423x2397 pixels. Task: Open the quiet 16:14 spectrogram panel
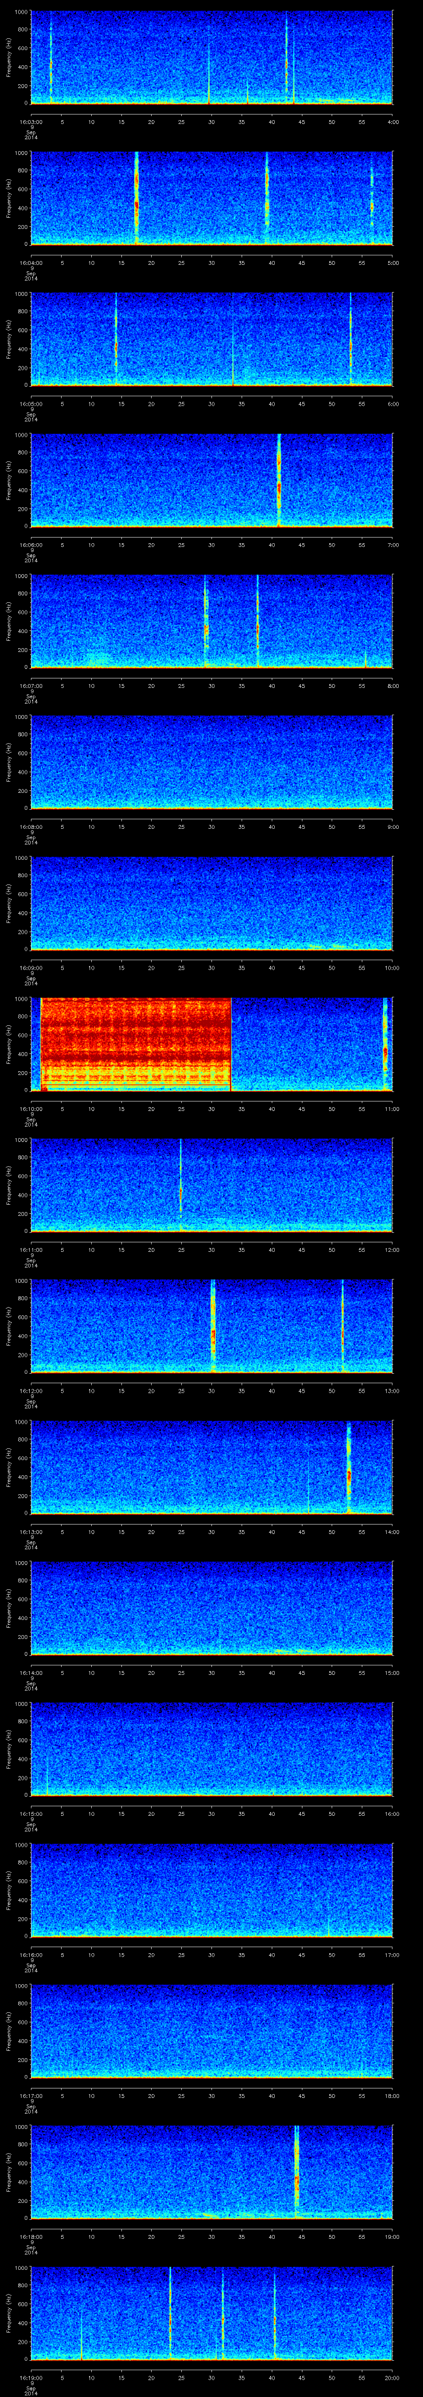(x=211, y=1607)
